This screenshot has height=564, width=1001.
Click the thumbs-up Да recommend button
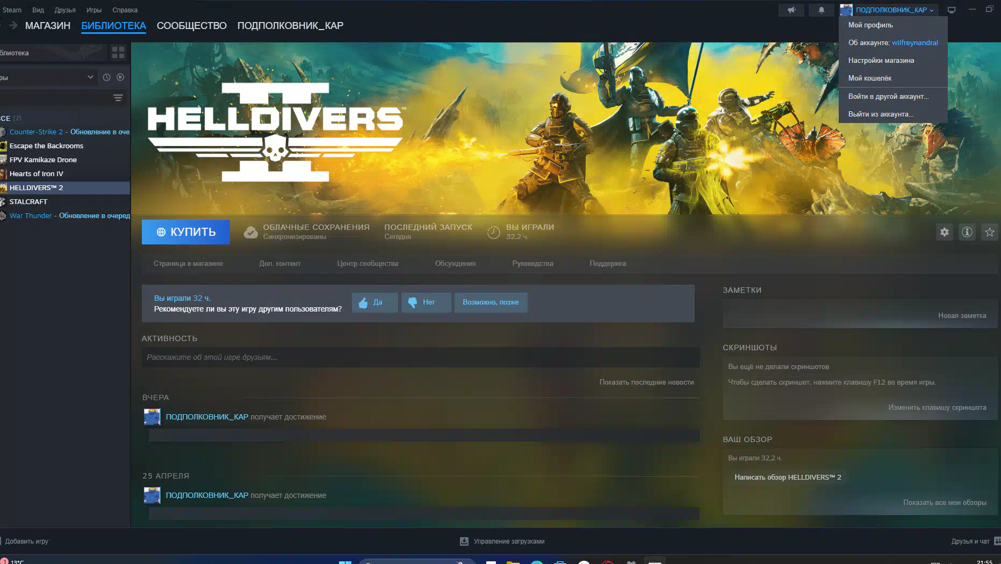(x=375, y=302)
